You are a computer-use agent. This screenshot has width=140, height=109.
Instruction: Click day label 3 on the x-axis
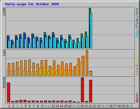(x=17, y=106)
